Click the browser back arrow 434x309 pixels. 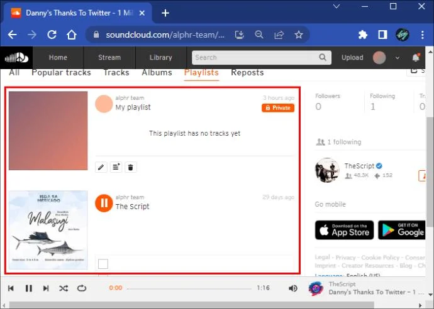12,35
